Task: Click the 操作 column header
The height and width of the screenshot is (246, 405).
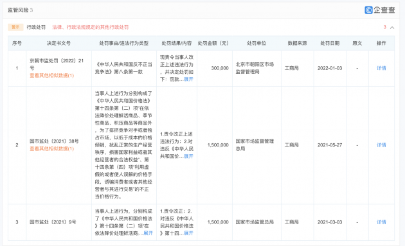Action: 381,44
